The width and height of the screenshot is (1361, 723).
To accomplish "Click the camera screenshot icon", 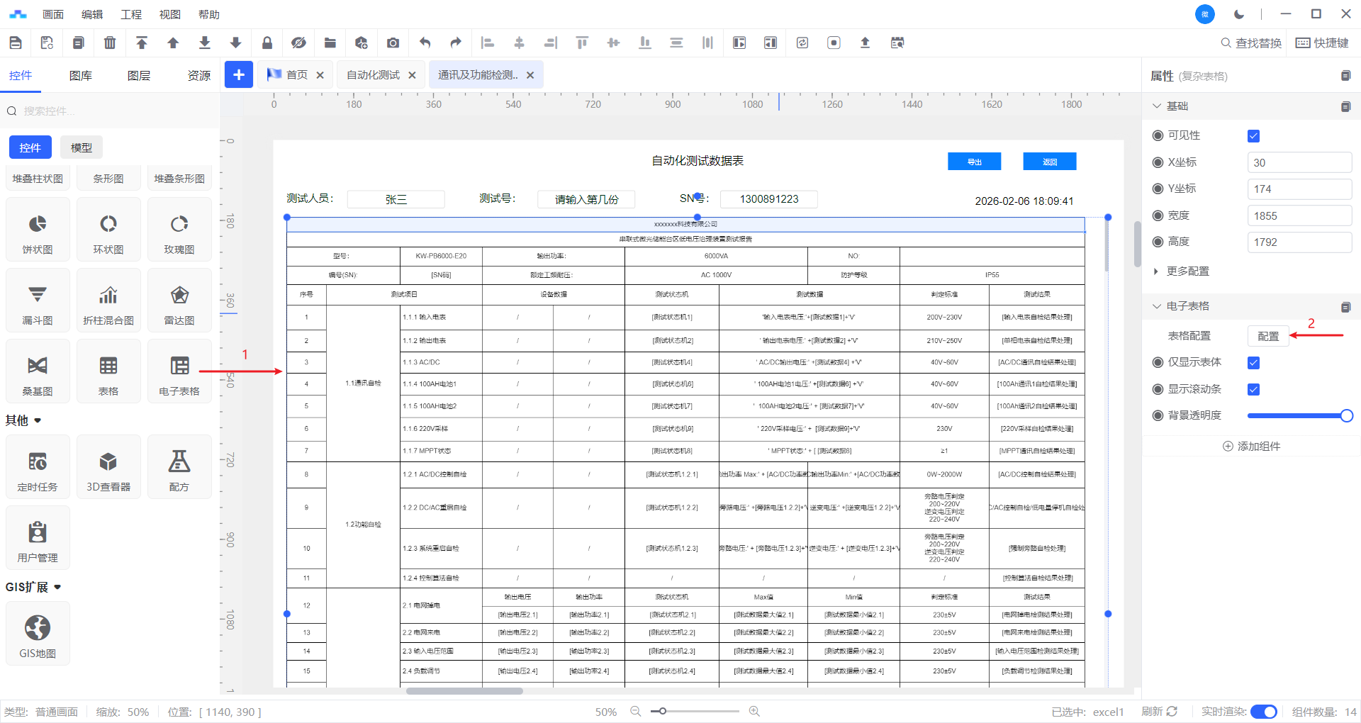I will point(393,43).
